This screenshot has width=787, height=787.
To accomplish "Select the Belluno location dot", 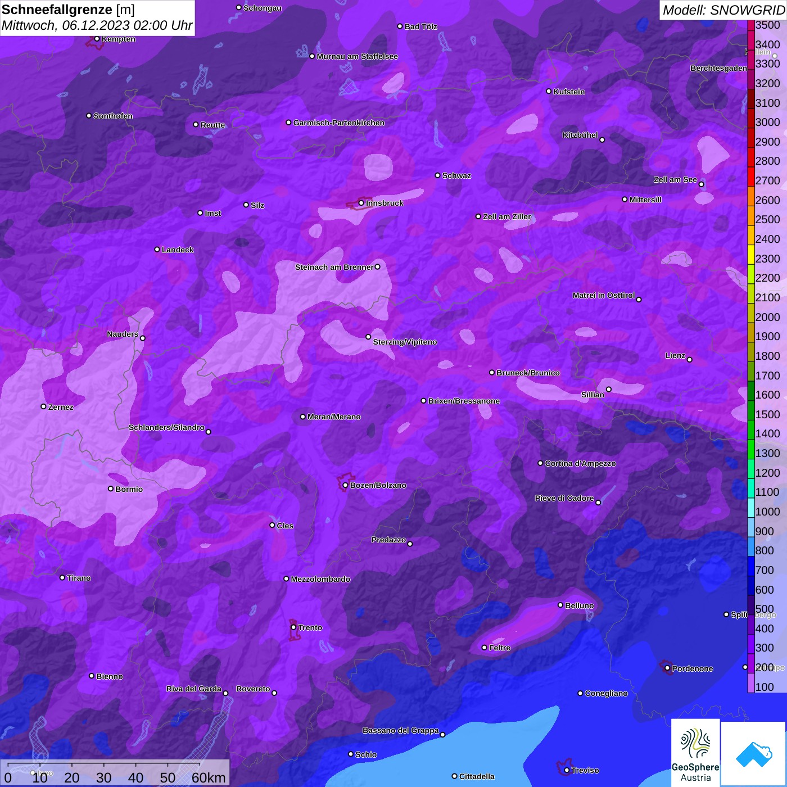I will click(560, 605).
